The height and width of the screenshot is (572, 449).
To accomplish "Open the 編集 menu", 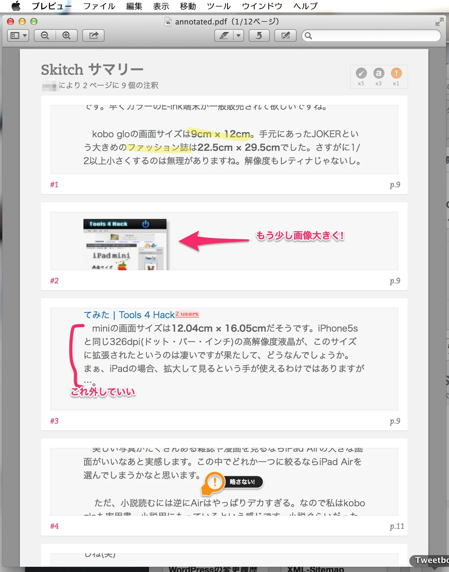I will click(x=134, y=6).
